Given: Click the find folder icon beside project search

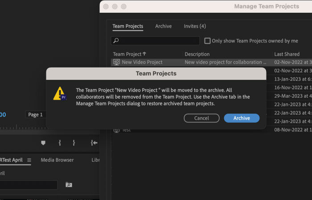Looking at the screenshot, I should coord(69,185).
